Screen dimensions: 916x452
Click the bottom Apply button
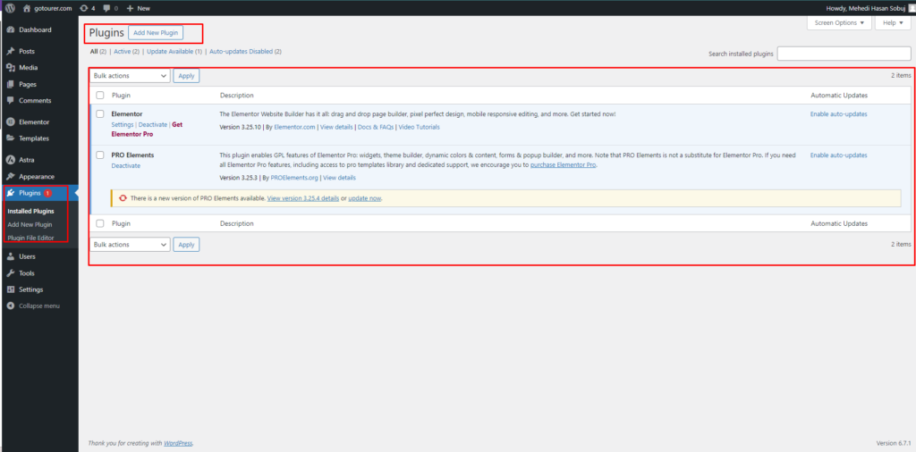[186, 245]
